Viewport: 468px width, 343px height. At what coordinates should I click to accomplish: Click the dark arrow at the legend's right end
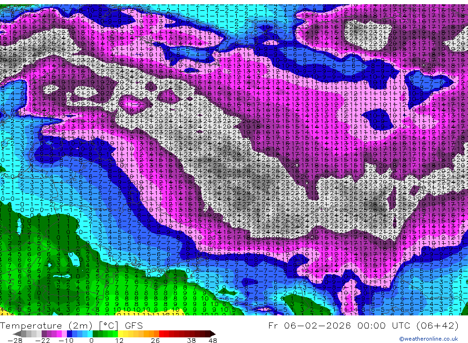(x=213, y=334)
